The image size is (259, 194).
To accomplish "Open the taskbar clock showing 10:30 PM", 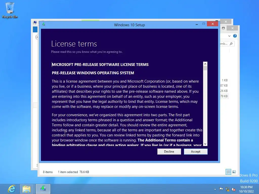I will (x=246, y=189).
